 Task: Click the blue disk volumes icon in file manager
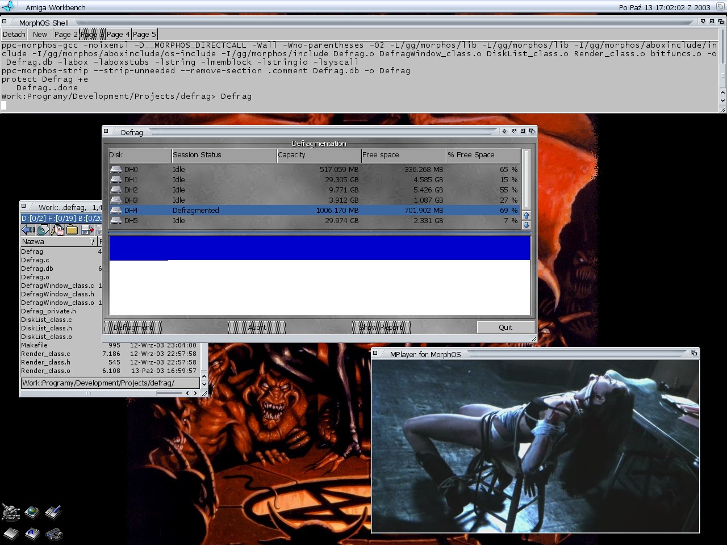(43, 230)
